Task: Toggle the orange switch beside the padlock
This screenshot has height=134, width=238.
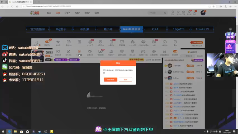Action: 175,51
